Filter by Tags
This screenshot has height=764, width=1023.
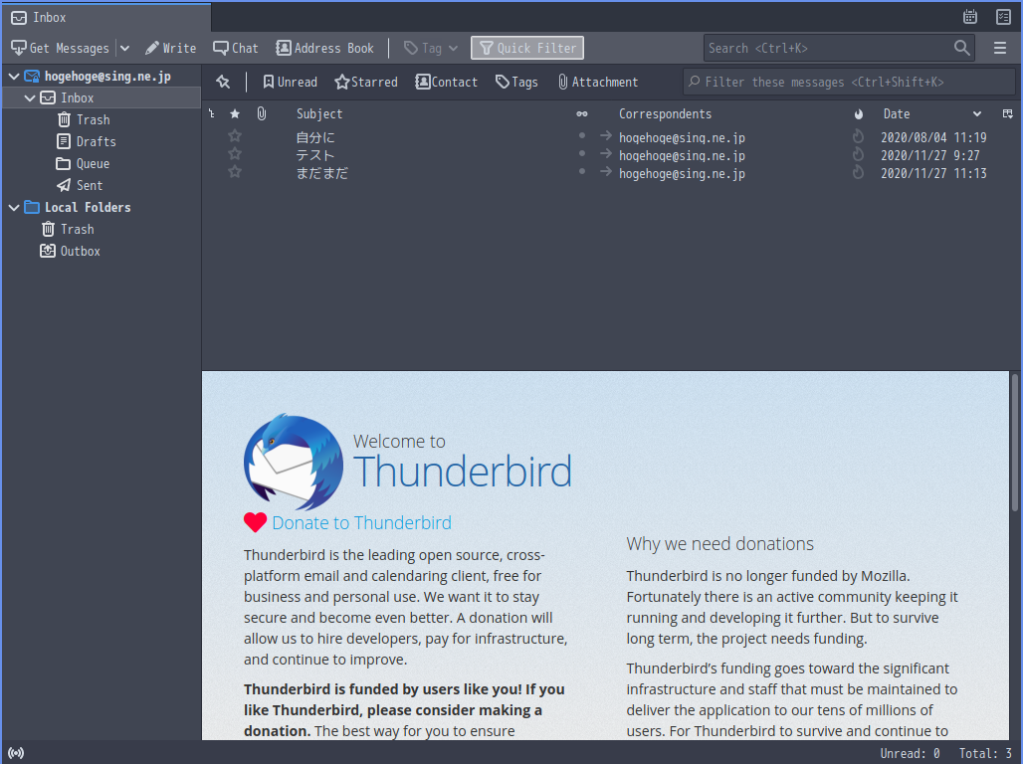516,83
